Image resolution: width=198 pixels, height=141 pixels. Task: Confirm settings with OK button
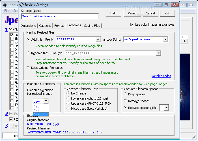pos(167,13)
